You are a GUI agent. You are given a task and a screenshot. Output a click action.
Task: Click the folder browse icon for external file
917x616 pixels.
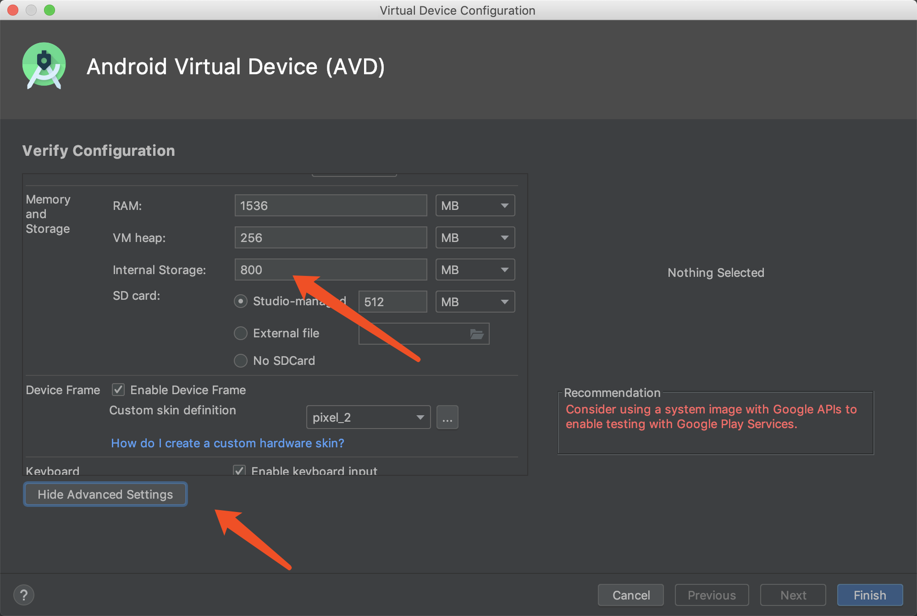point(477,334)
